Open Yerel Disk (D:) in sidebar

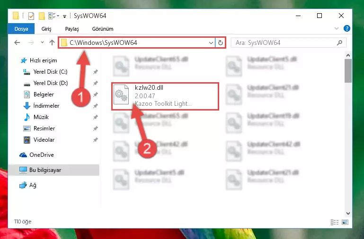pyautogui.click(x=51, y=83)
